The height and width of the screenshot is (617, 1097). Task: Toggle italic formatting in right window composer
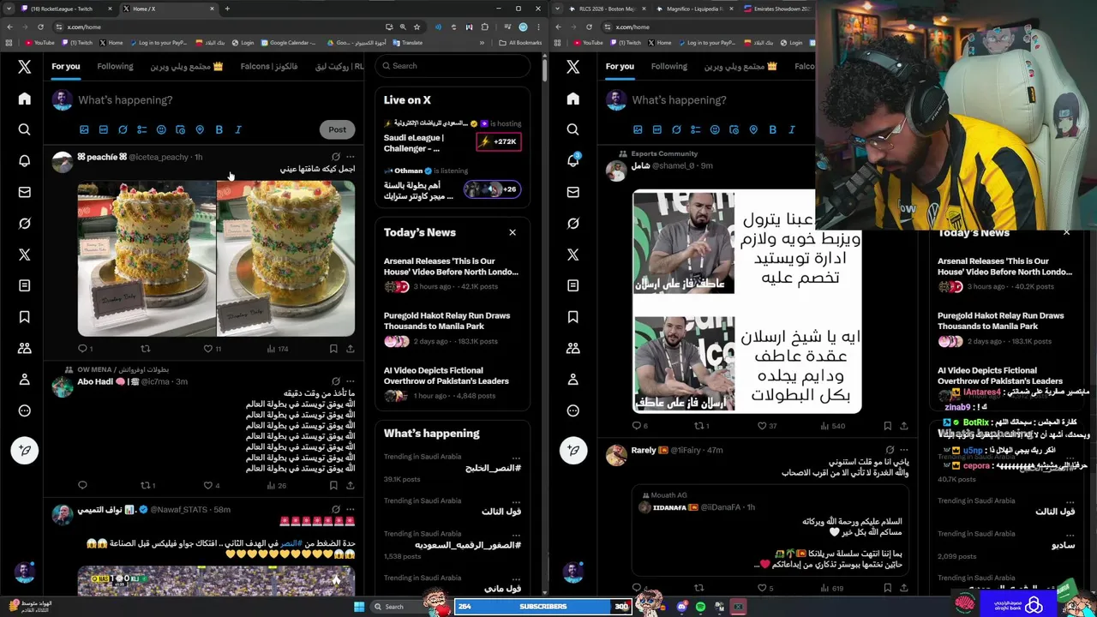pyautogui.click(x=792, y=129)
